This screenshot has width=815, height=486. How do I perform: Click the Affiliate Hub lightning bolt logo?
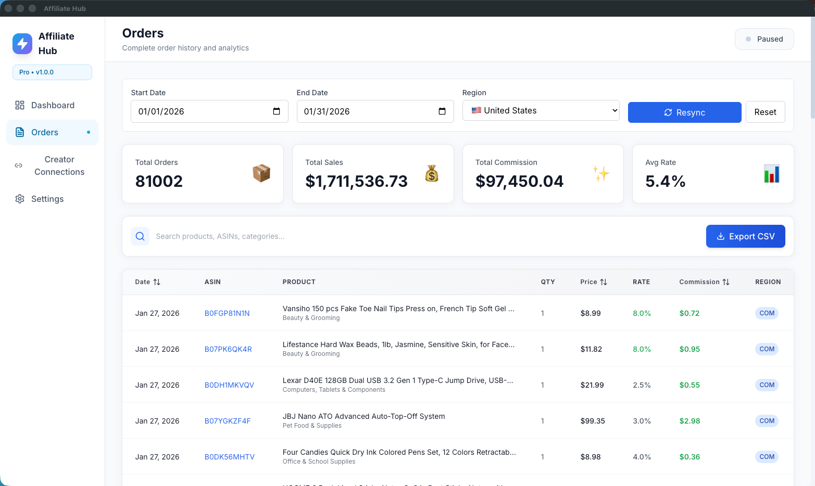22,44
